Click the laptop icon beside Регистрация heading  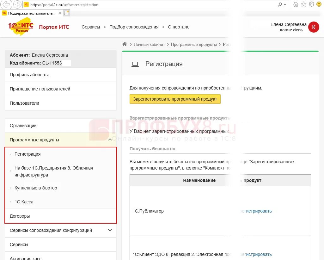135,64
